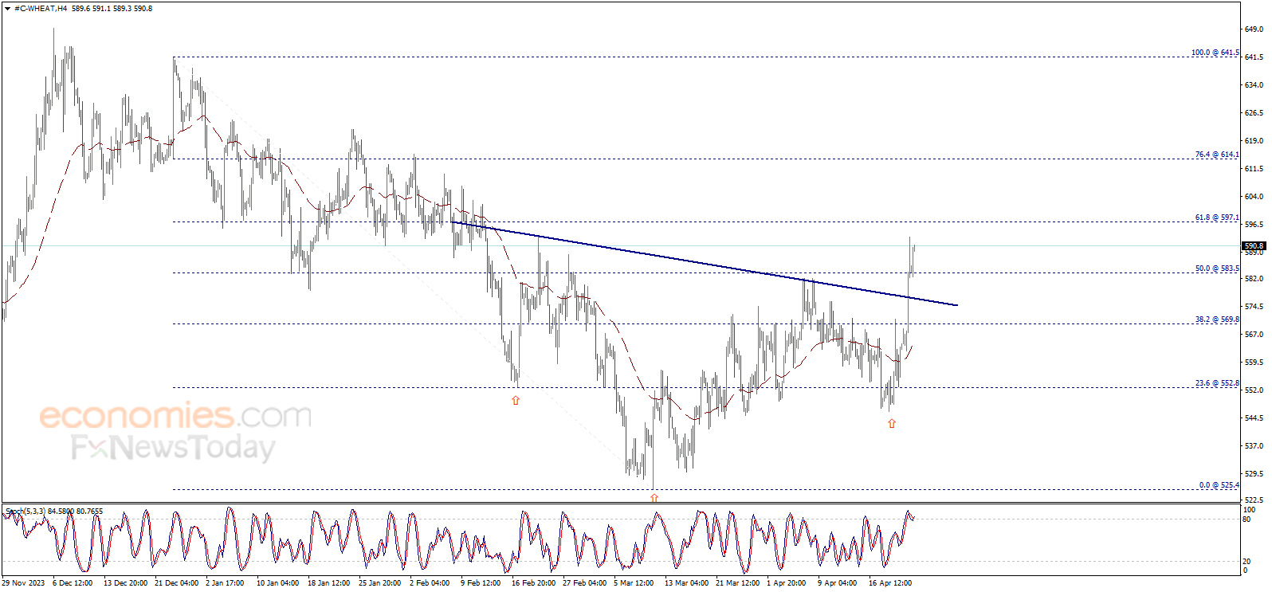Click the red up arrow below the April low

coord(892,424)
